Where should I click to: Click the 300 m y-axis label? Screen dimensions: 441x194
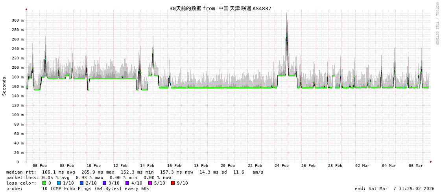point(17,20)
